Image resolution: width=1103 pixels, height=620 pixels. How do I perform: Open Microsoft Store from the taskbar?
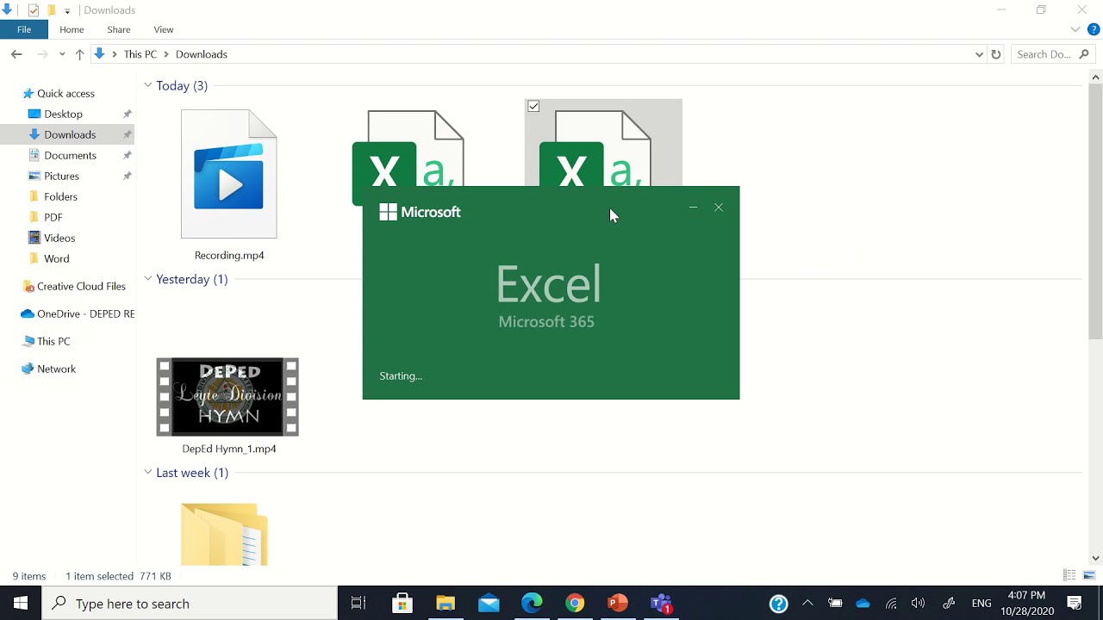pyautogui.click(x=402, y=604)
